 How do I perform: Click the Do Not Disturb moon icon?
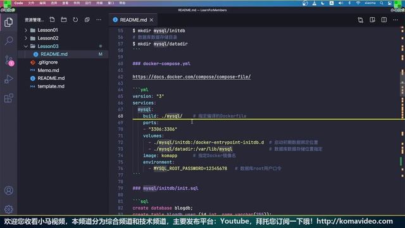click(x=323, y=3)
